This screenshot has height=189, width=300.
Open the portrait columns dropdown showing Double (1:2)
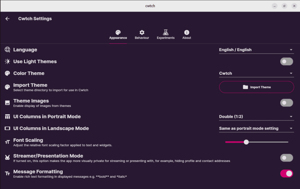(256, 117)
